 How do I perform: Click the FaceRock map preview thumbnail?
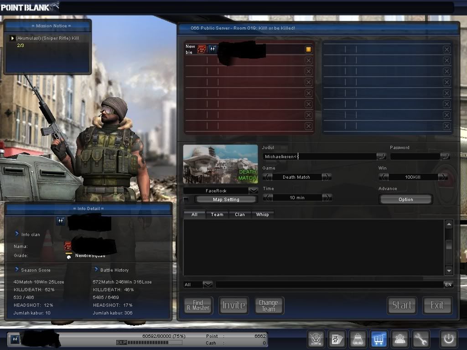pyautogui.click(x=220, y=164)
